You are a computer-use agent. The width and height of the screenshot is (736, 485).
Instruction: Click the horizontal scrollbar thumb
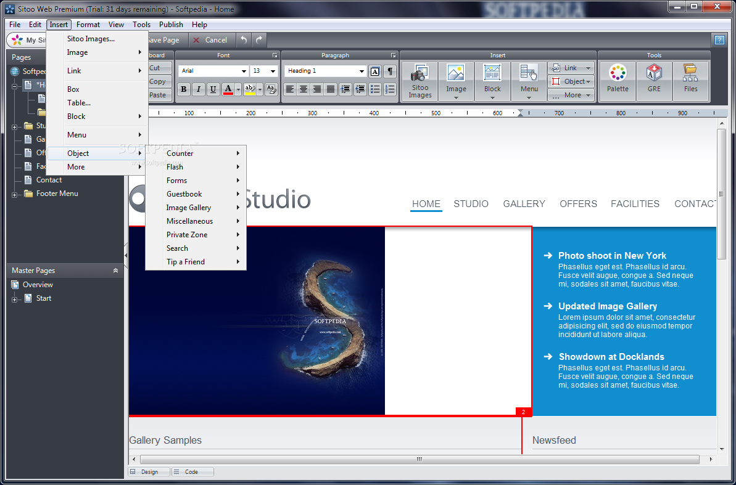coord(420,459)
